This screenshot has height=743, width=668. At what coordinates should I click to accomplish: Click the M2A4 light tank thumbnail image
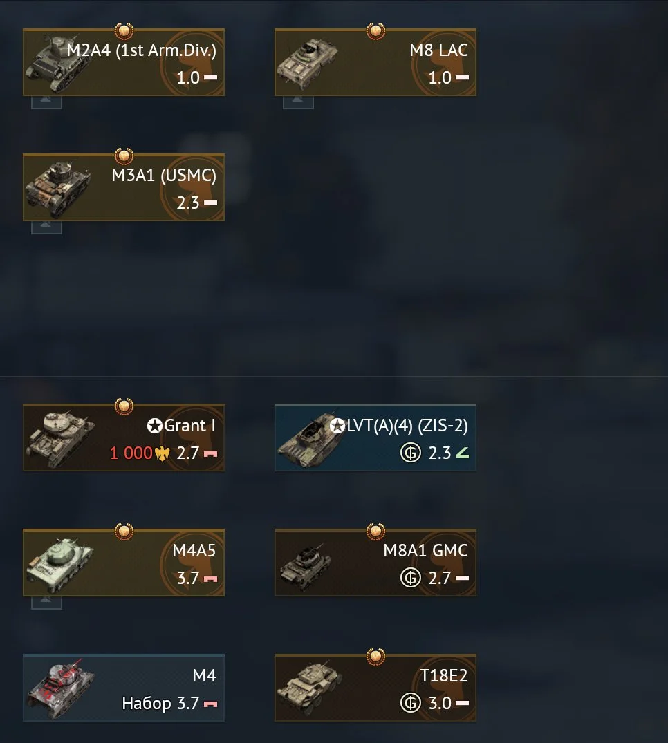[57, 64]
